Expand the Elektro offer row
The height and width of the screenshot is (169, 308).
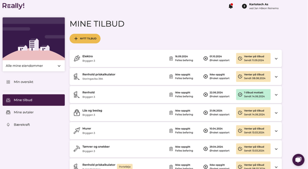276,59
